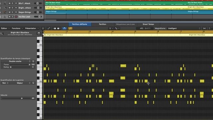Open the Présentation menu
This screenshot has width=213, height=120.
(32, 28)
